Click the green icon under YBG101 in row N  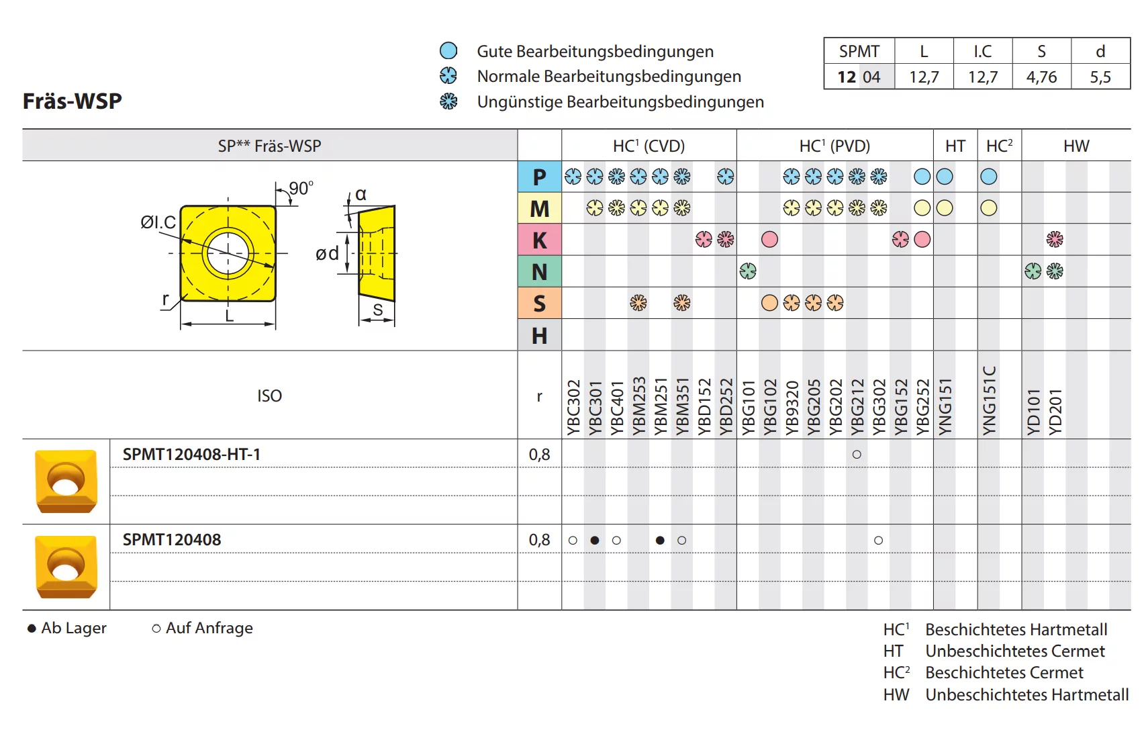point(747,271)
